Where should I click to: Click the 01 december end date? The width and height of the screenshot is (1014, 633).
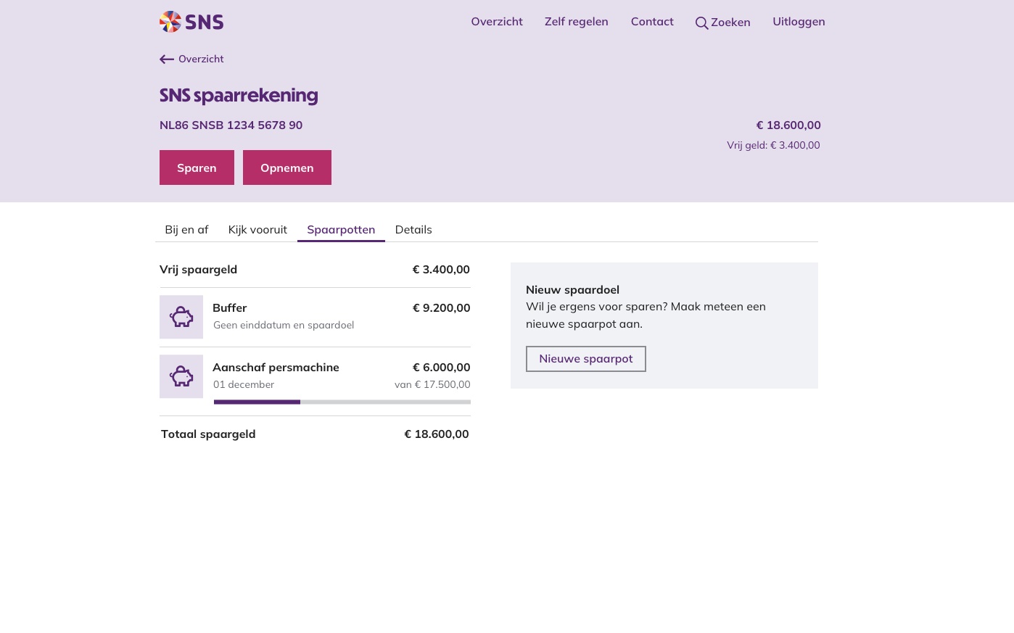click(244, 385)
